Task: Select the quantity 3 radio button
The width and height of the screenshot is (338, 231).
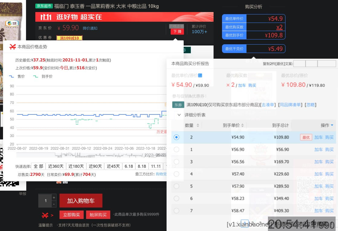Action: tap(176, 162)
